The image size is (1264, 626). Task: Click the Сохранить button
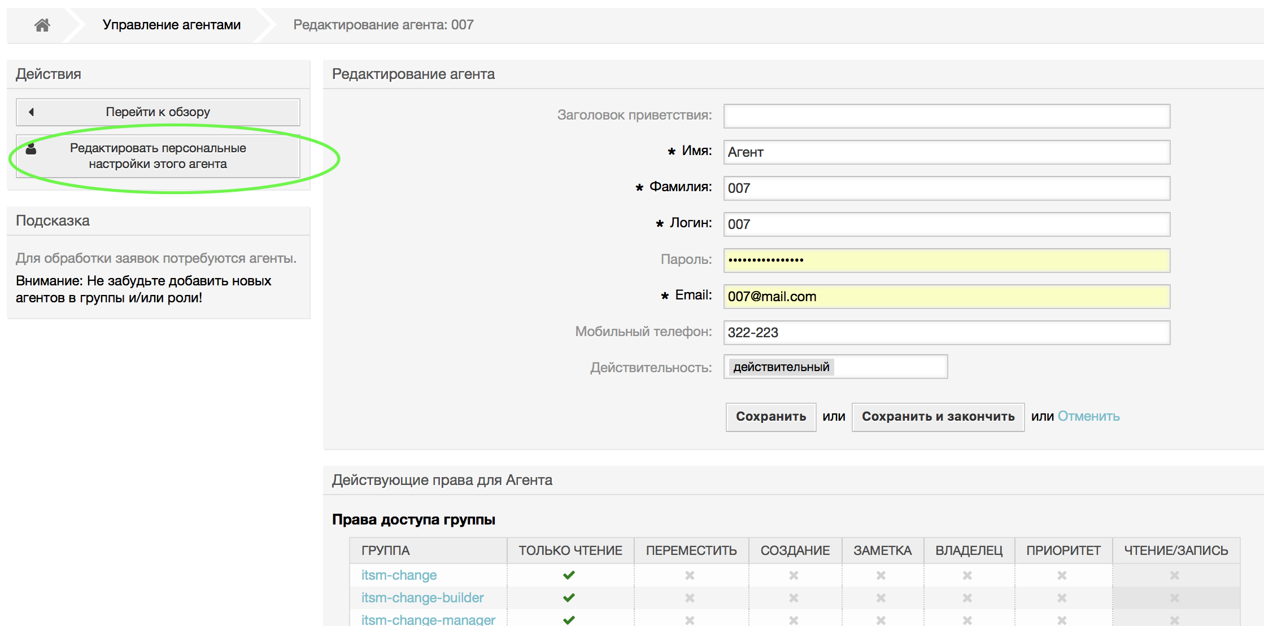click(x=771, y=417)
